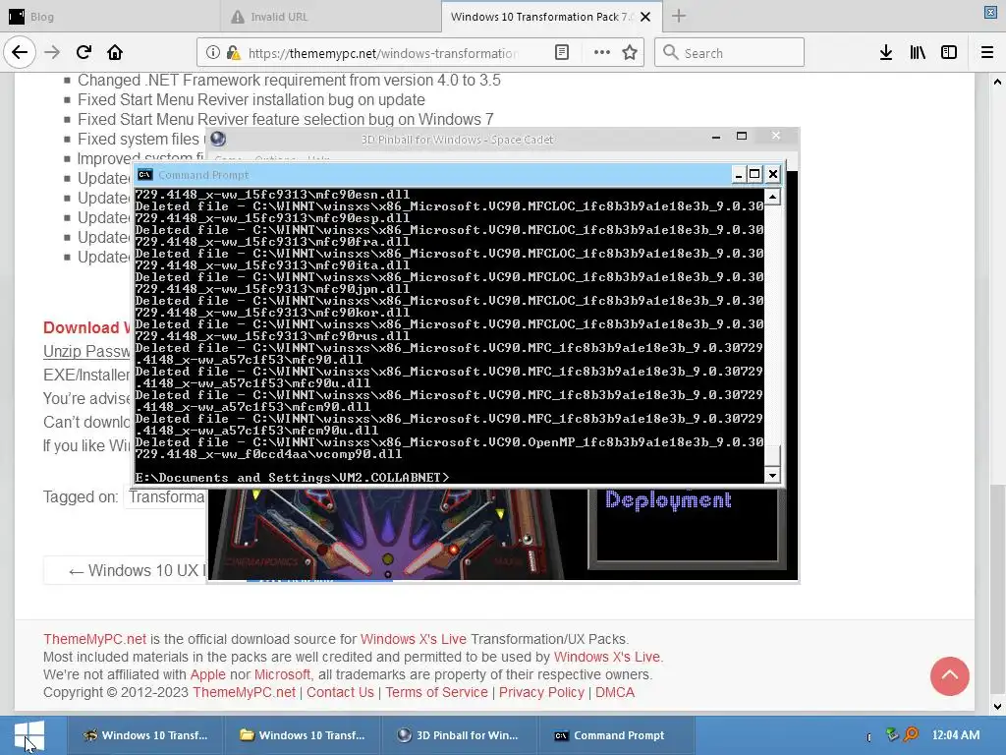The height and width of the screenshot is (755, 1006).
Task: Open the Terms of Service link
Action: (x=436, y=692)
